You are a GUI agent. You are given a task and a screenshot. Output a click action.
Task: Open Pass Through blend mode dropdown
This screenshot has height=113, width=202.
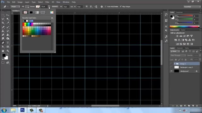[x=178, y=56]
